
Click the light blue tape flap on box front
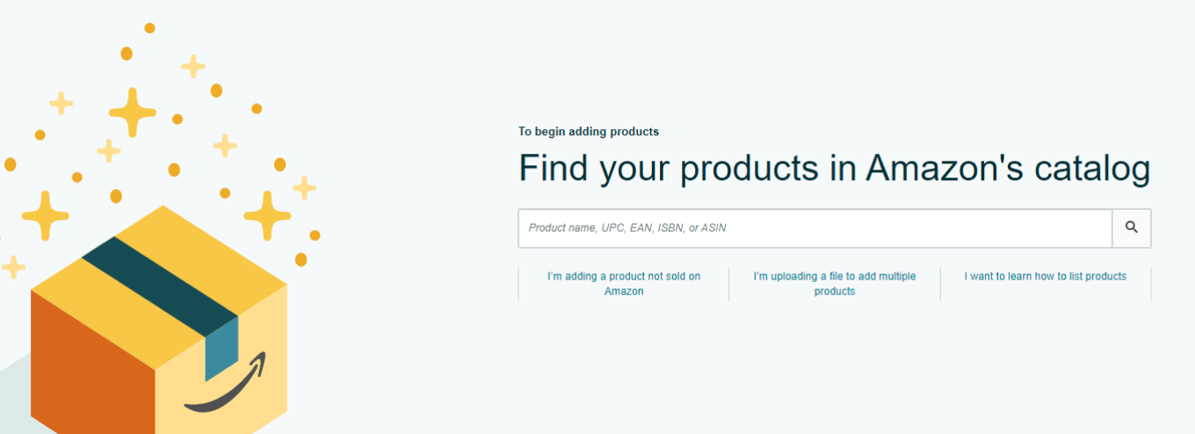(x=221, y=348)
